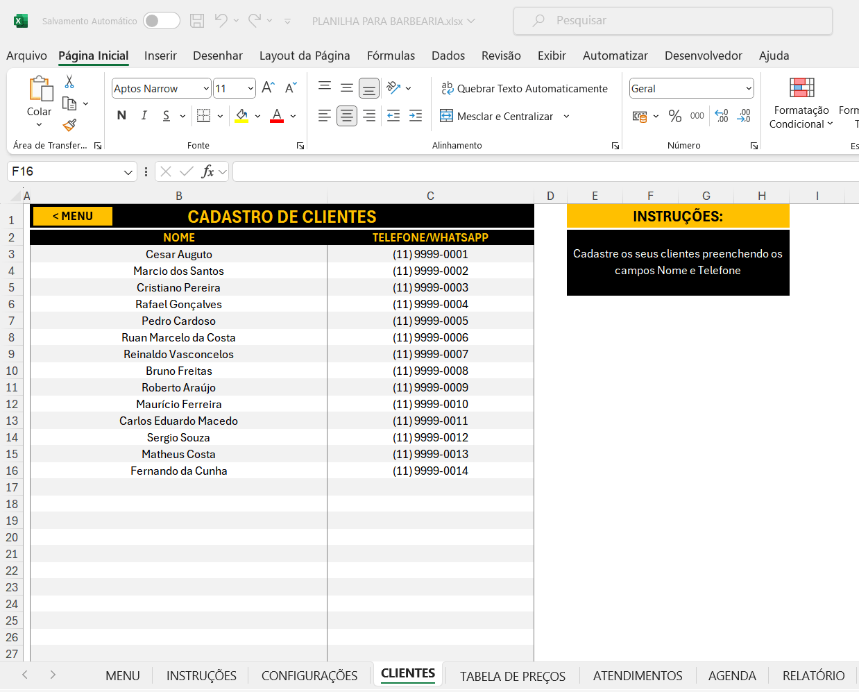Screen dimensions: 859x692
Task: Select cell with Cesar Auguto
Action: click(x=179, y=254)
